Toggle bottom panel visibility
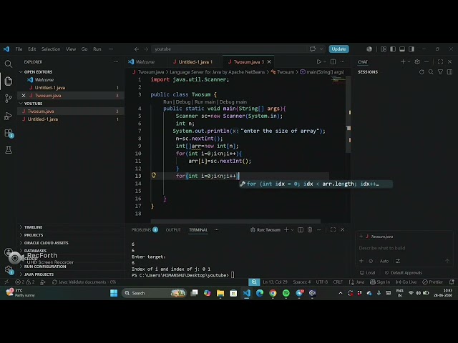Viewport: 458px width, 343px height. coord(402,49)
